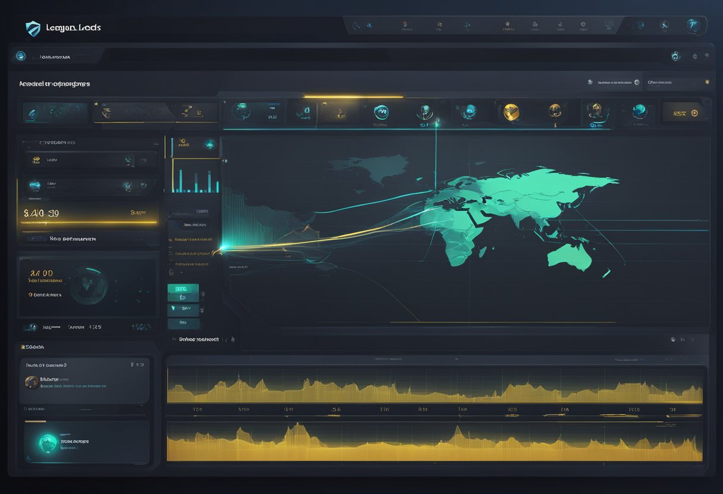Select the teal globe icon at right of strip
Image resolution: width=723 pixels, height=494 pixels.
click(x=640, y=111)
